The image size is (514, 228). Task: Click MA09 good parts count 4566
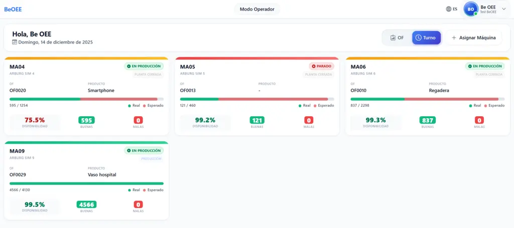click(x=86, y=204)
